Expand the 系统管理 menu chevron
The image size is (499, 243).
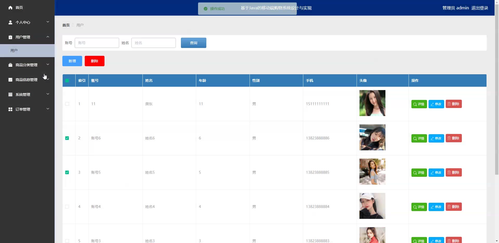[48, 94]
